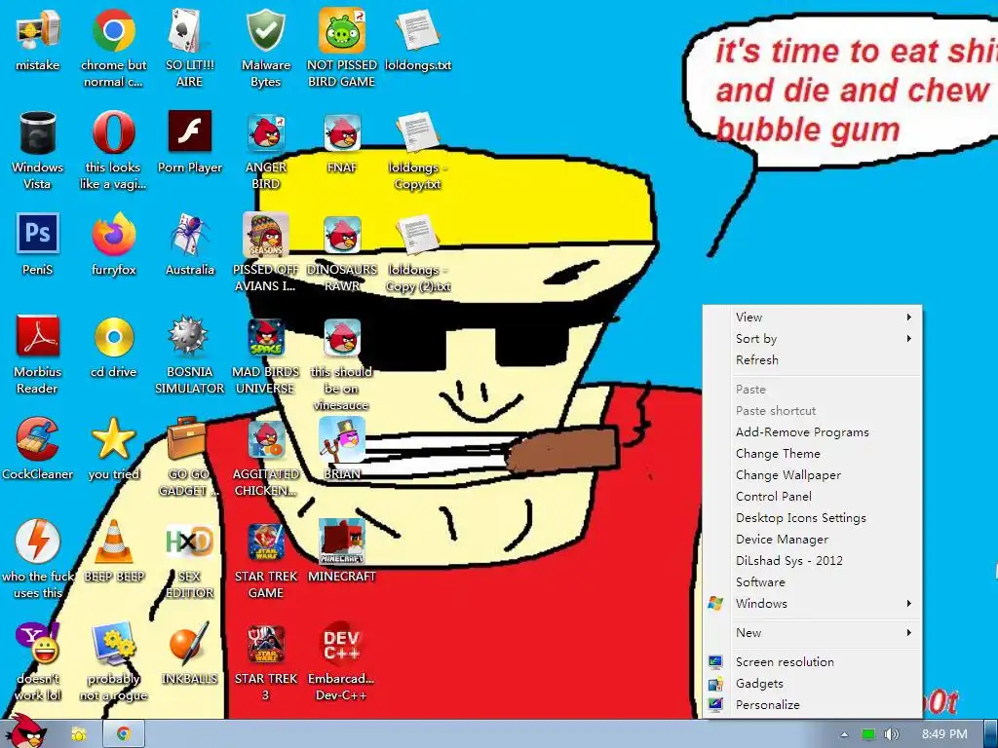Launch the Photoshop 'PeniS' icon
The height and width of the screenshot is (748, 998).
tap(38, 234)
